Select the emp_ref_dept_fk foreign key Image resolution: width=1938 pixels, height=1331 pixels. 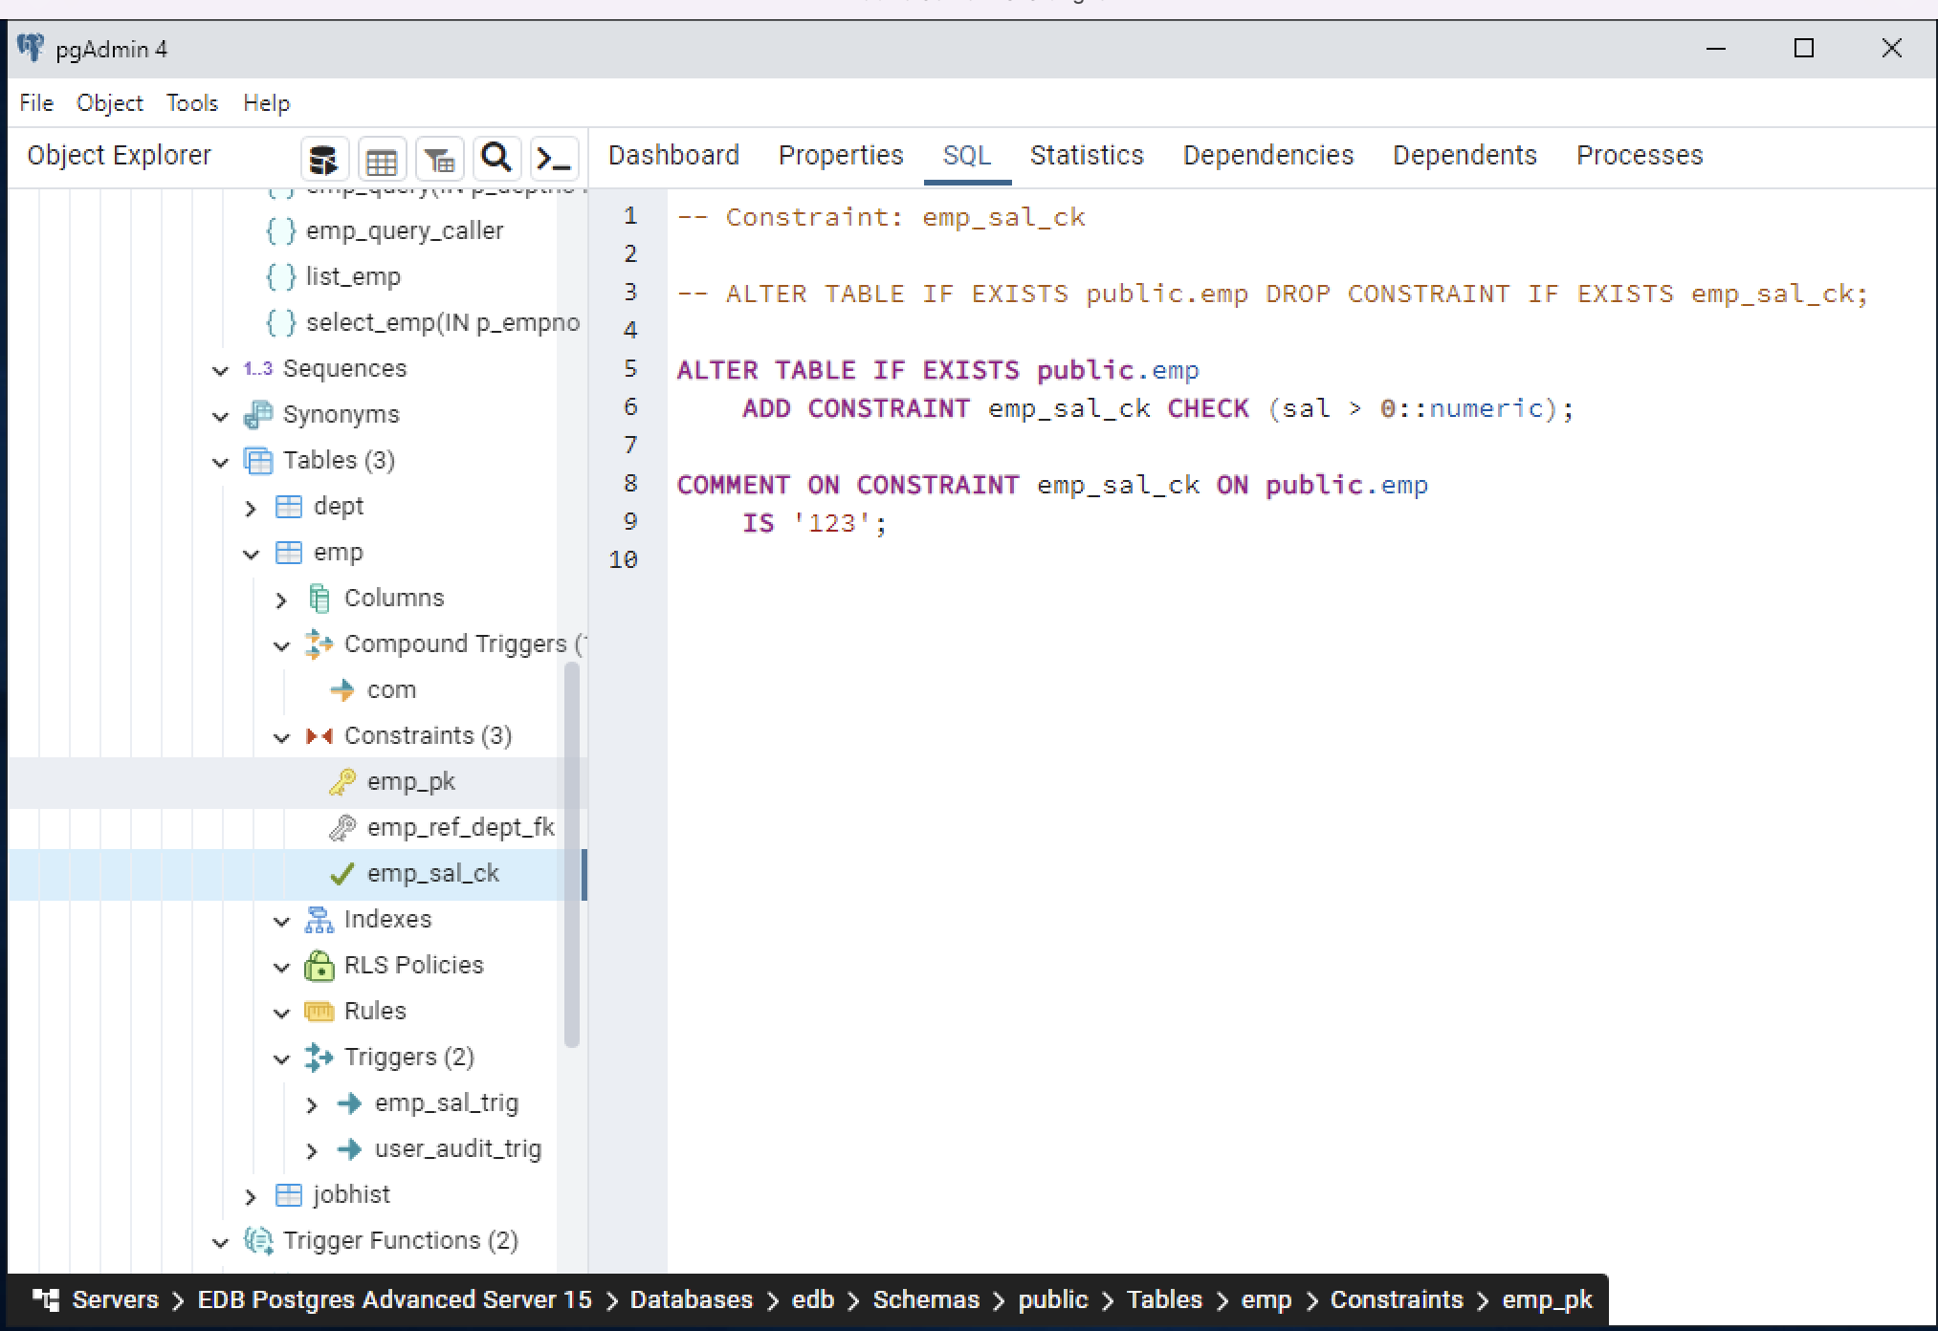tap(342, 827)
